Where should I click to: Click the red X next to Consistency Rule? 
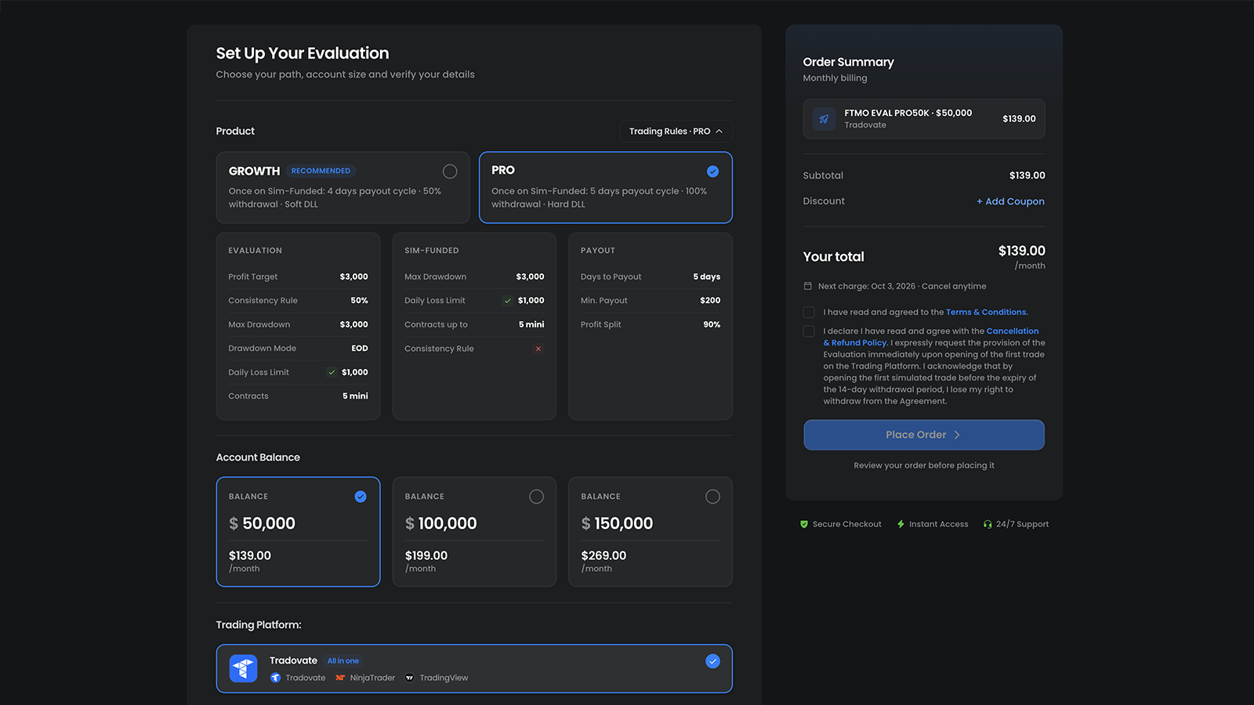tap(538, 349)
